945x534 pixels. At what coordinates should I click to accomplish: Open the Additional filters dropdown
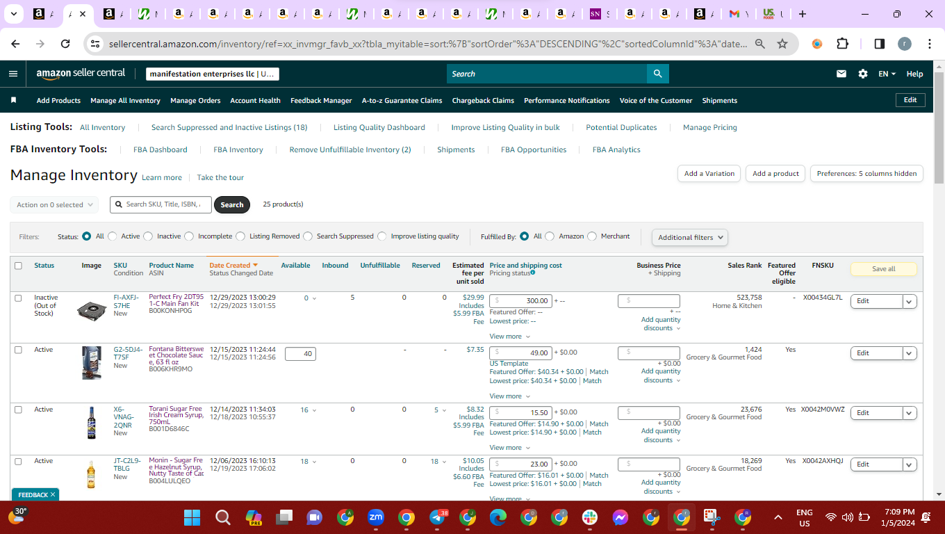[x=690, y=237]
